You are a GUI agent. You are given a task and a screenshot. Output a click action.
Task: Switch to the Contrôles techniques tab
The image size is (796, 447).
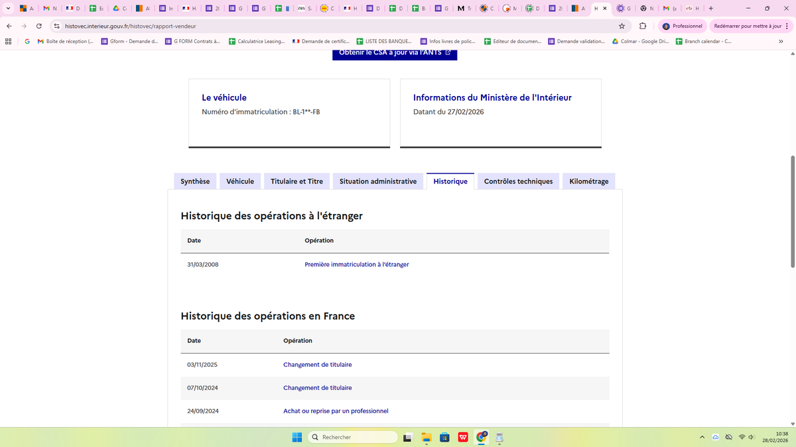518,181
